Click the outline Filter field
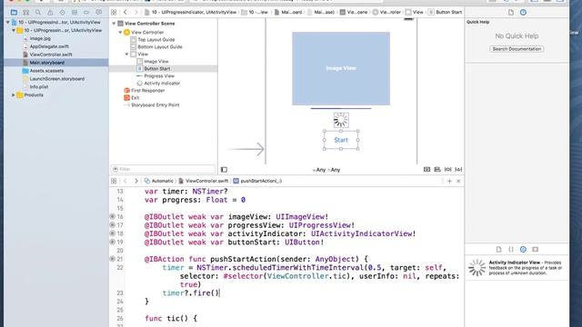 click(x=163, y=169)
